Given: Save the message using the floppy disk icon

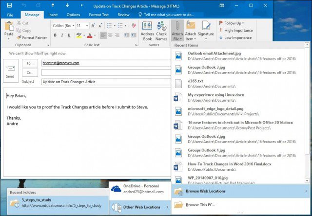Looking at the screenshot, I should click(x=9, y=5).
